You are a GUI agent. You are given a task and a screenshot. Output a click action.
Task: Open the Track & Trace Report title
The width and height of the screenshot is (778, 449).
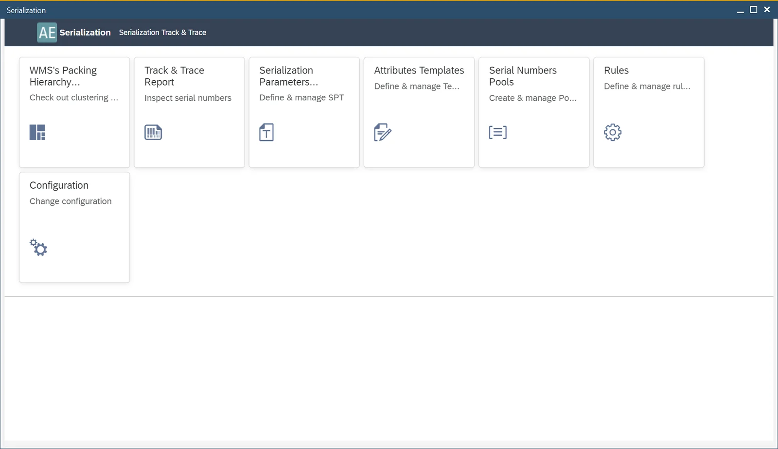(x=174, y=76)
